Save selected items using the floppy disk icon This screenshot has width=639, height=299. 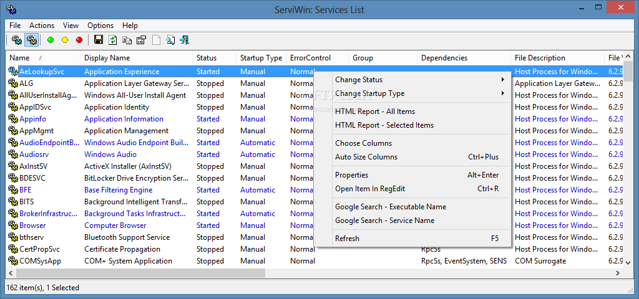[98, 40]
